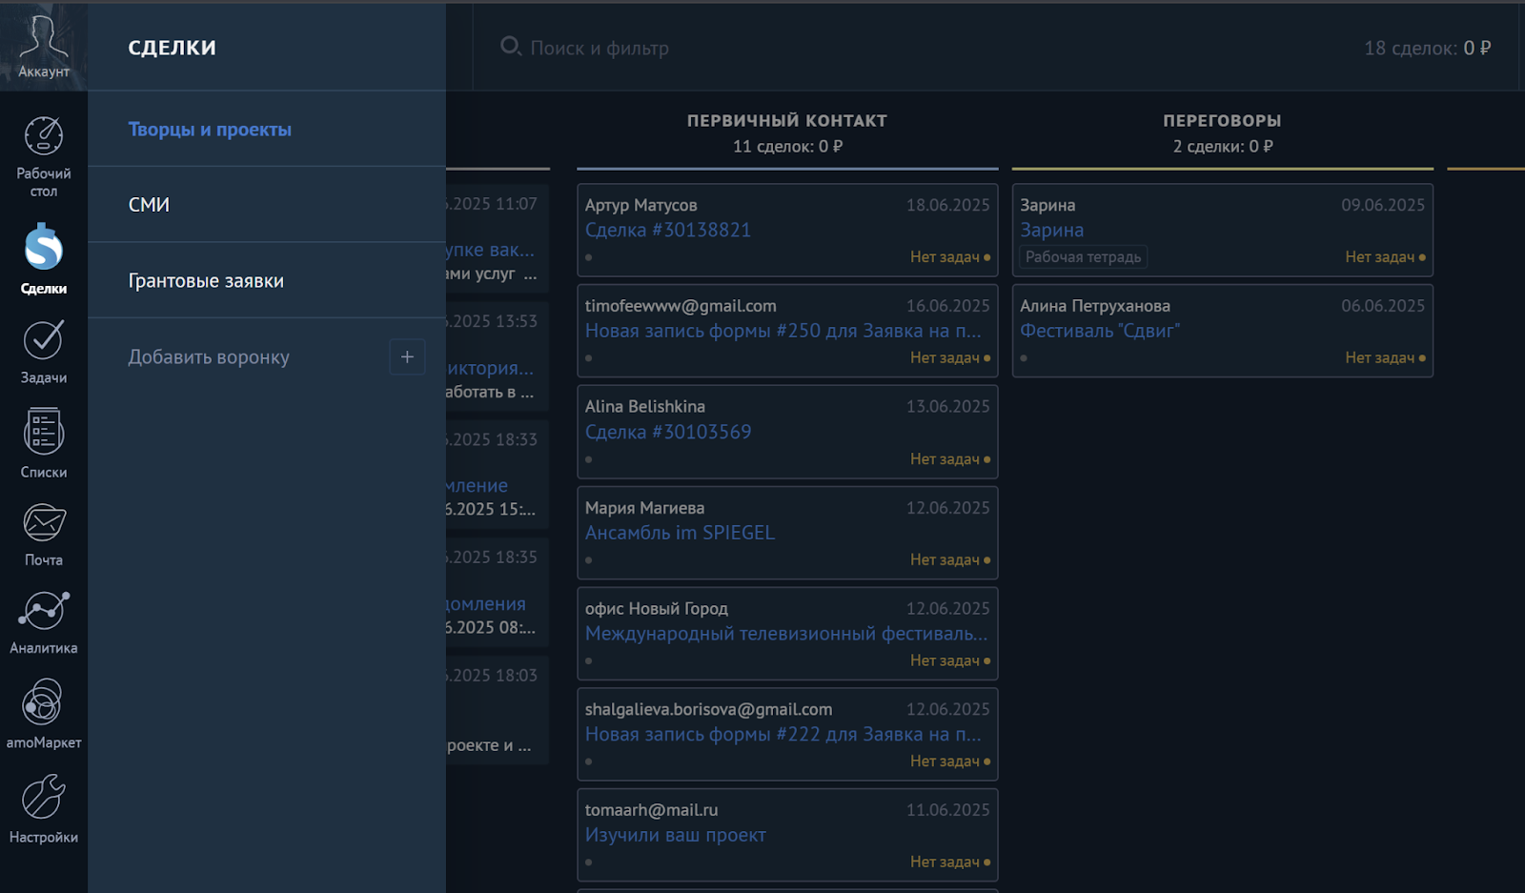This screenshot has height=893, width=1525.
Task: Click the plus button to add funnel
Action: tap(407, 357)
